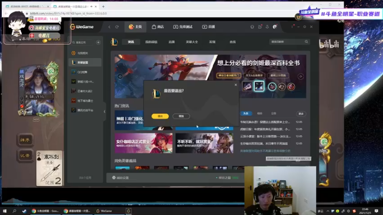Open the 女仆咖啡店正式营业 news thumbnail

click(x=143, y=143)
